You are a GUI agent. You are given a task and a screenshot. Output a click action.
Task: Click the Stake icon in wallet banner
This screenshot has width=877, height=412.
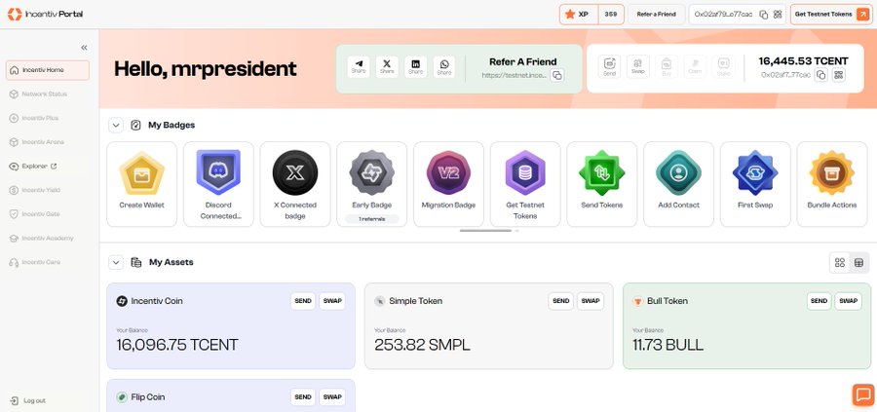[x=723, y=66]
